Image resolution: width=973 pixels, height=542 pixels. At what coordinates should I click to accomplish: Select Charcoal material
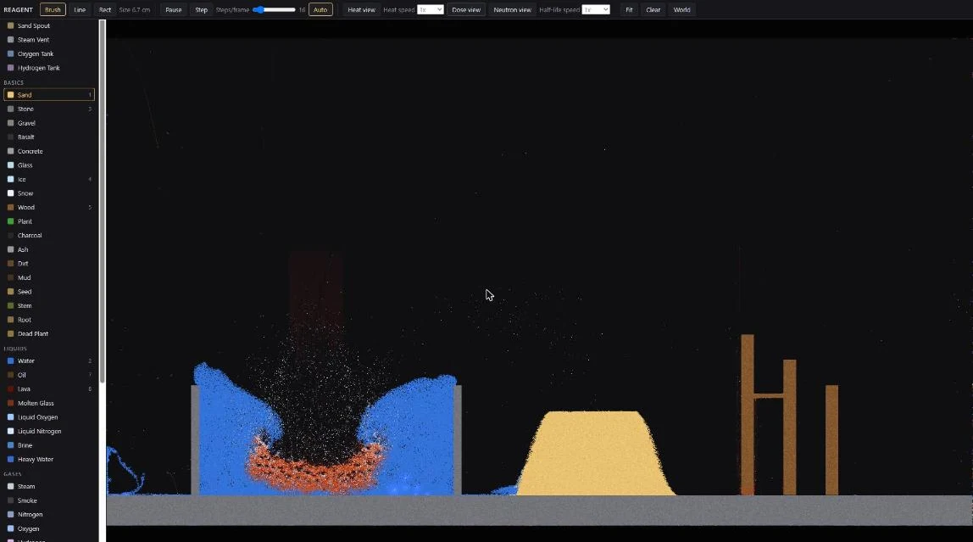point(49,235)
